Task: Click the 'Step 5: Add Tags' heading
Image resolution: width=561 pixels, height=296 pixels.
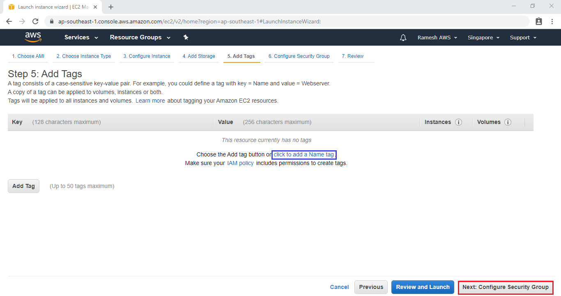Action: click(45, 74)
